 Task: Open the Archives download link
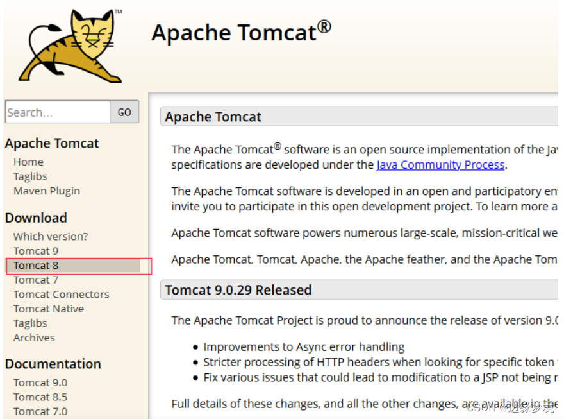[34, 338]
